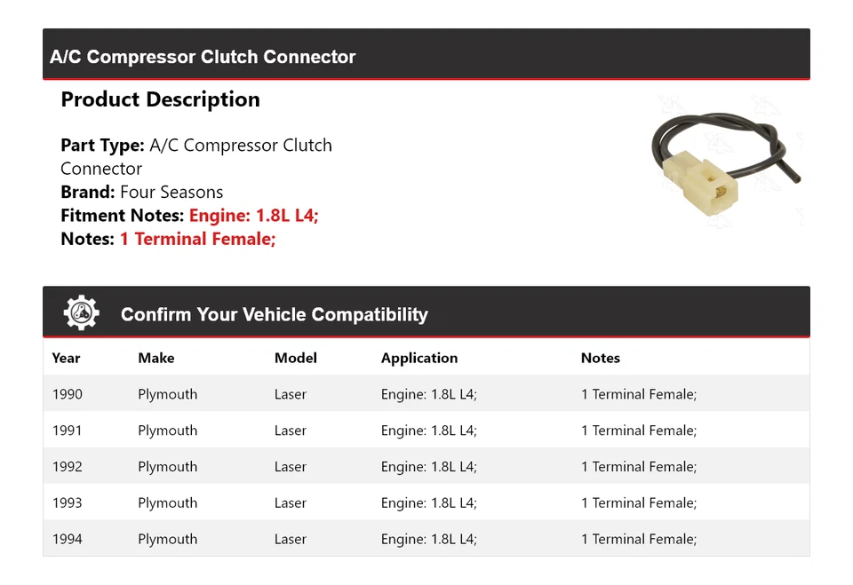
Task: Click the gear compatibility icon
Action: click(81, 313)
